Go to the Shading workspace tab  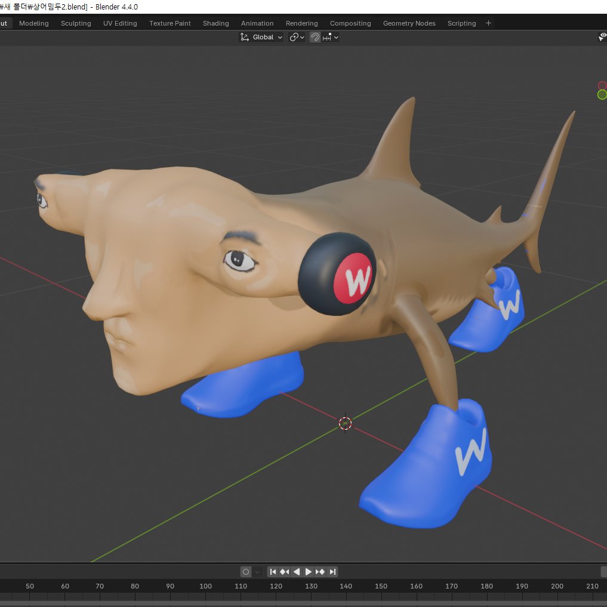click(x=215, y=23)
